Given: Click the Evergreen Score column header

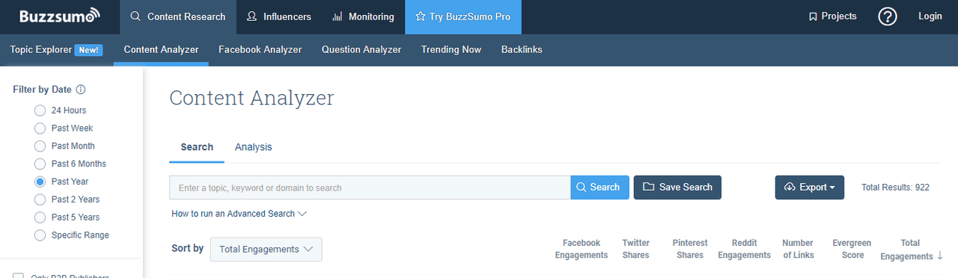Looking at the screenshot, I should 852,250.
